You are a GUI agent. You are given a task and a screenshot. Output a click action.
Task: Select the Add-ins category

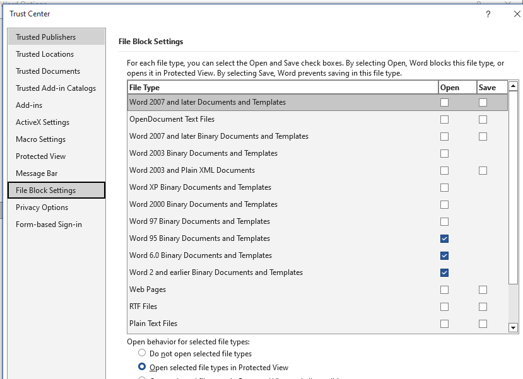56,105
